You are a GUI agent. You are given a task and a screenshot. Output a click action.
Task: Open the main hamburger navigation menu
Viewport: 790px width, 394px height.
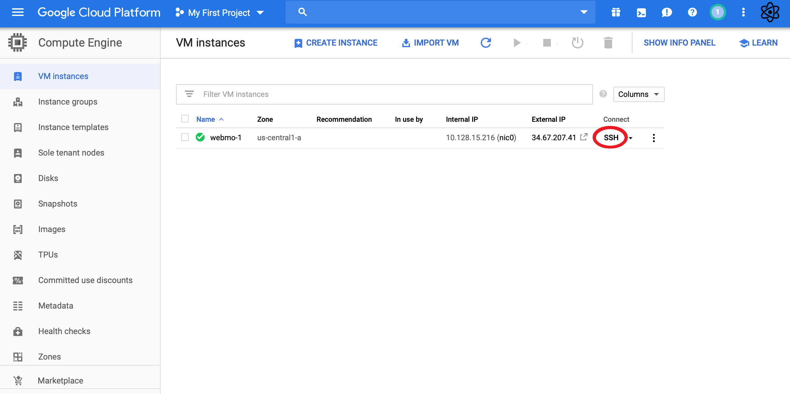click(18, 12)
